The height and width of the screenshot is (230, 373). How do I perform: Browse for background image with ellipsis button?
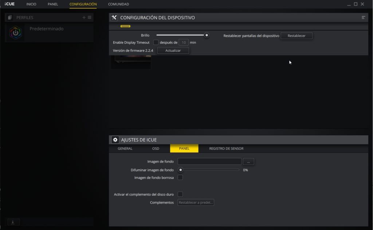248,162
